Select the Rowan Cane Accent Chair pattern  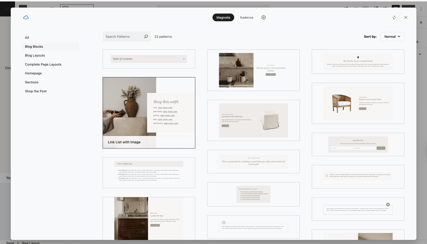(358, 103)
